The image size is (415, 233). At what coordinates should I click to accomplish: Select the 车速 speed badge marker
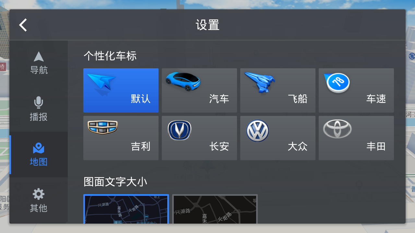point(356,90)
